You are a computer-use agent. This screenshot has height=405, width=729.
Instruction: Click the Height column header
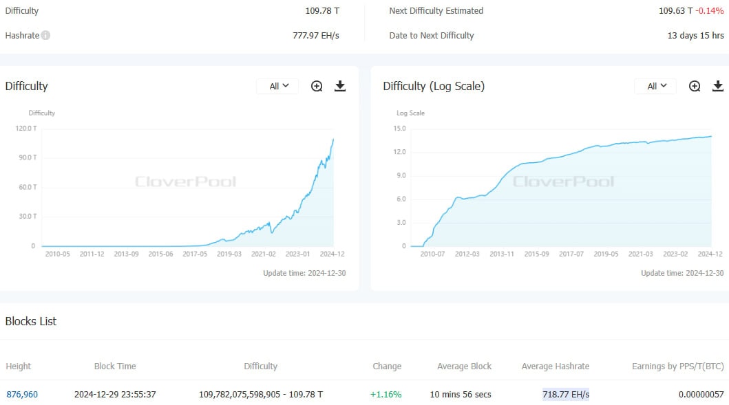[19, 366]
